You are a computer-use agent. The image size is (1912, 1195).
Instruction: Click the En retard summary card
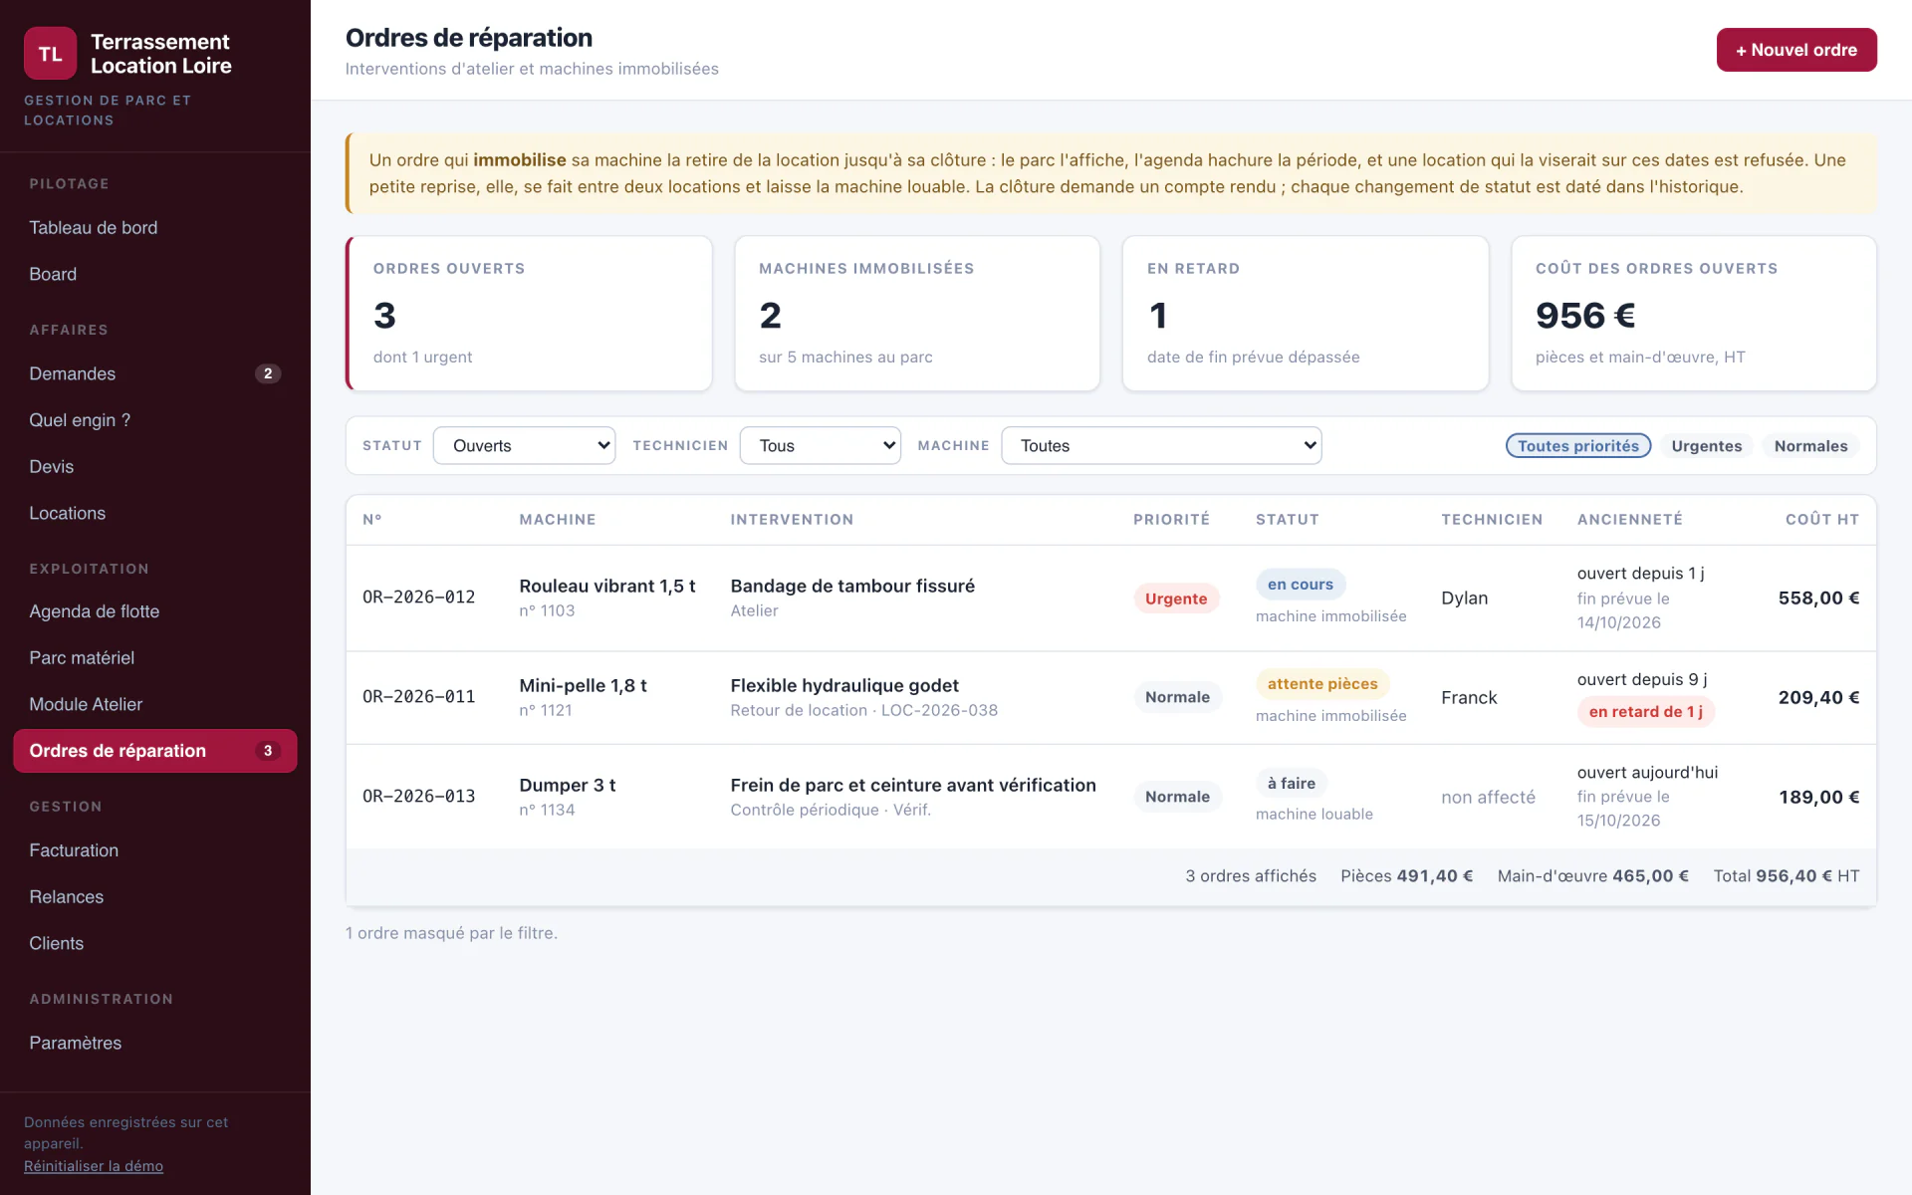click(x=1306, y=313)
